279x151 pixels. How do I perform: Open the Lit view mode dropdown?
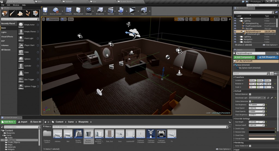click(x=63, y=19)
